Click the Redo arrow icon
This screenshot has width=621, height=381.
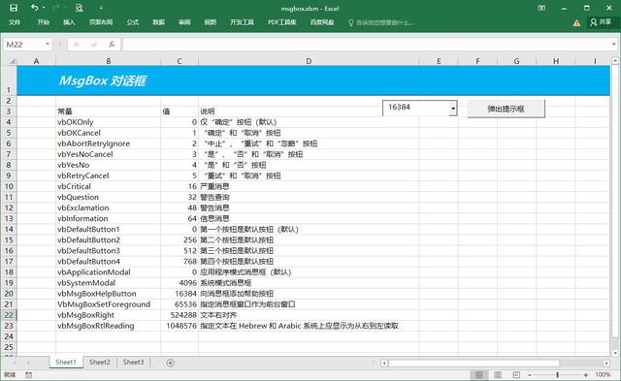(56, 8)
